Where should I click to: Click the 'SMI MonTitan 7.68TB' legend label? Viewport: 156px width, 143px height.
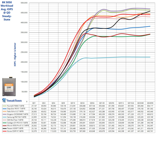point(15,120)
